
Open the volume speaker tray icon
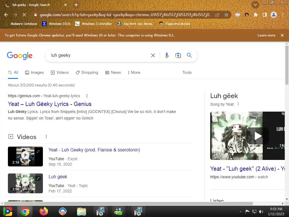pos(261,211)
